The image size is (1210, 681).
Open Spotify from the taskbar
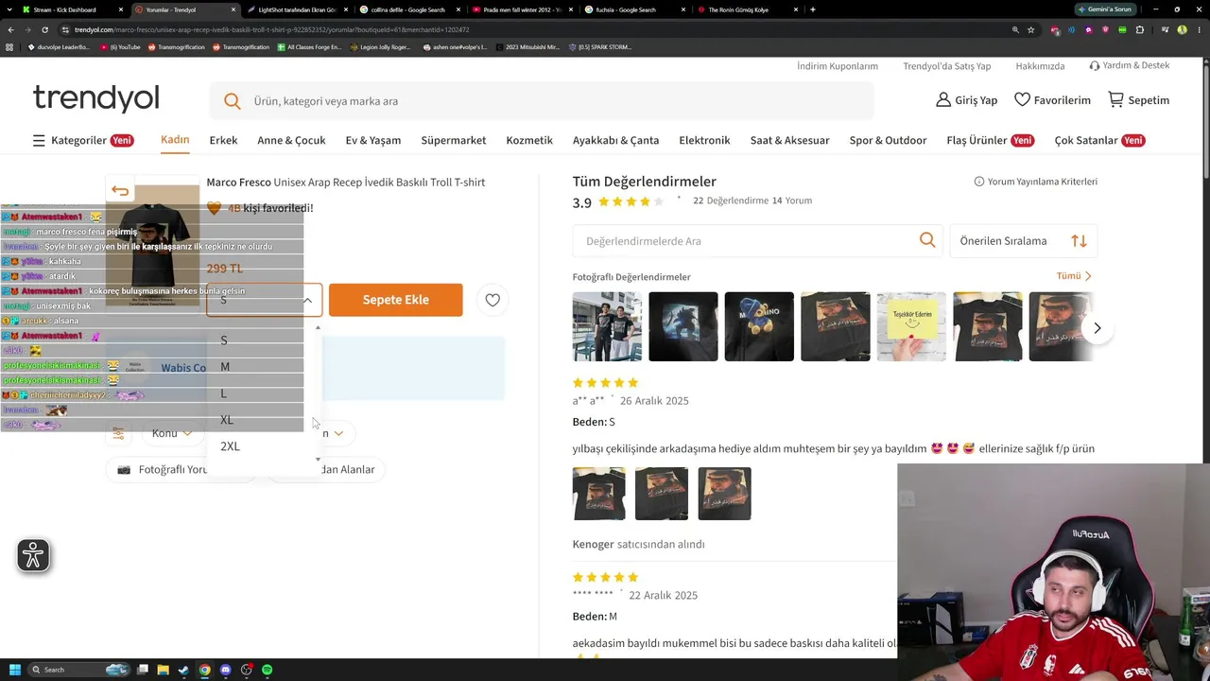click(x=267, y=670)
